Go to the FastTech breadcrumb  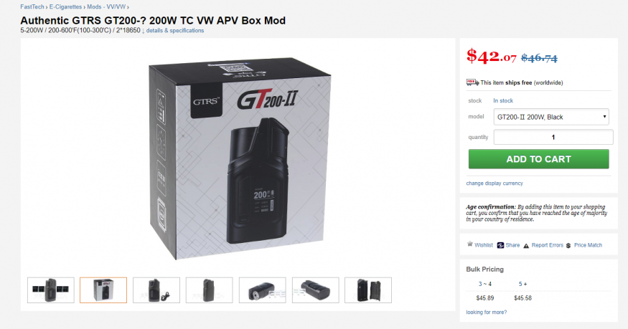tap(32, 6)
